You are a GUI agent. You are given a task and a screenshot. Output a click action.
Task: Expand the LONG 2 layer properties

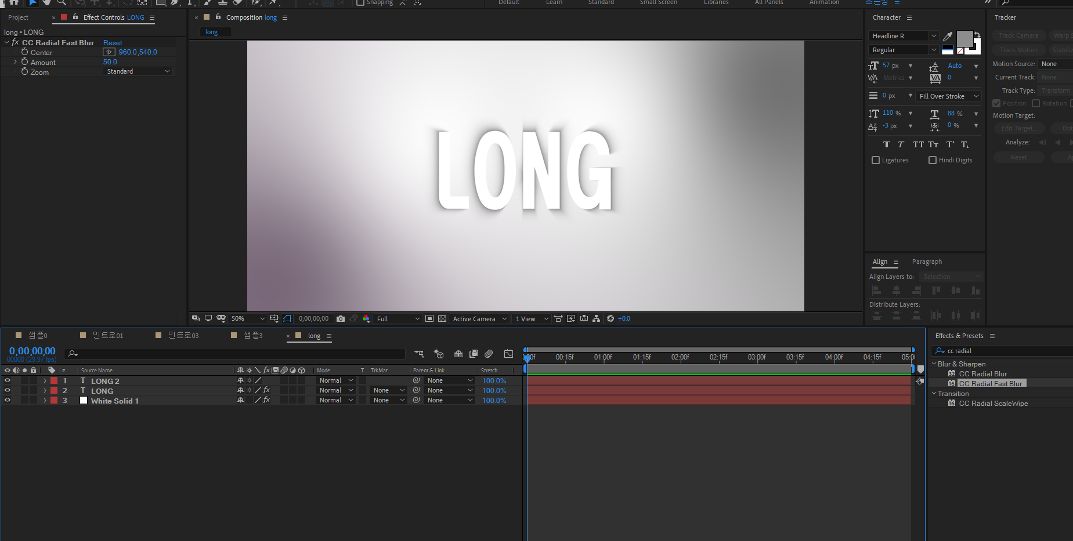(45, 381)
